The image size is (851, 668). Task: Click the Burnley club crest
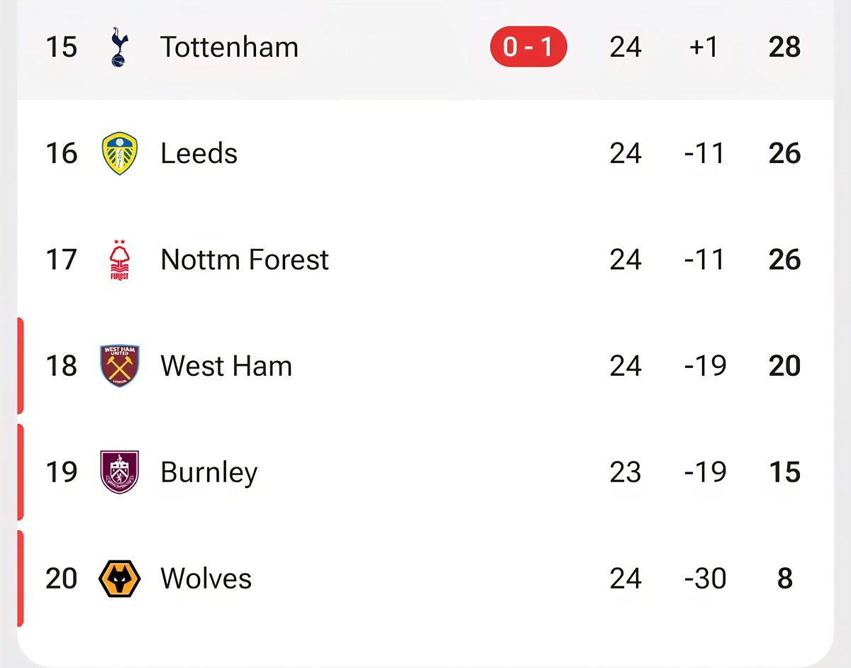coord(119,472)
